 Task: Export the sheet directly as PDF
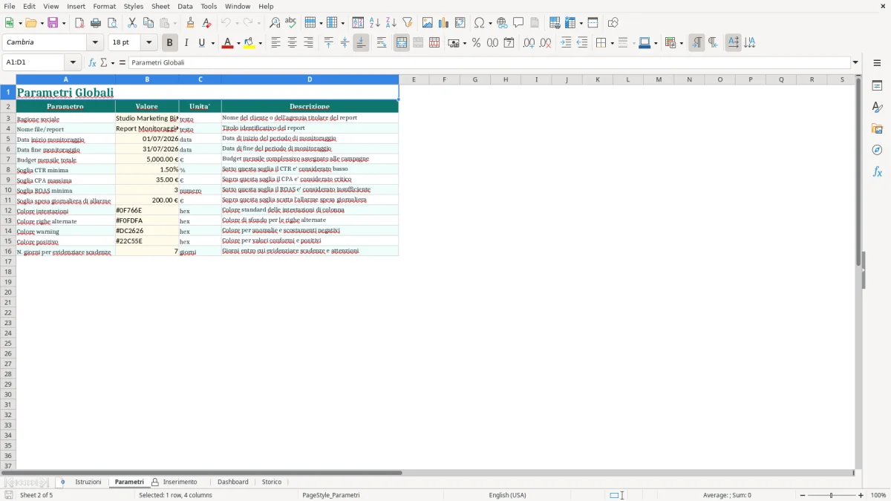[79, 23]
